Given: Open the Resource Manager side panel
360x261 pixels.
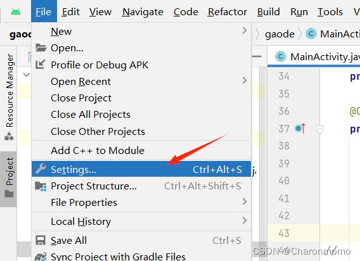Looking at the screenshot, I should coord(10,97).
